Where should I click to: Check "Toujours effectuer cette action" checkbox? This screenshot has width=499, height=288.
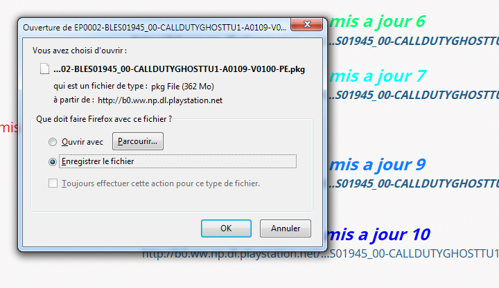[x=53, y=183]
